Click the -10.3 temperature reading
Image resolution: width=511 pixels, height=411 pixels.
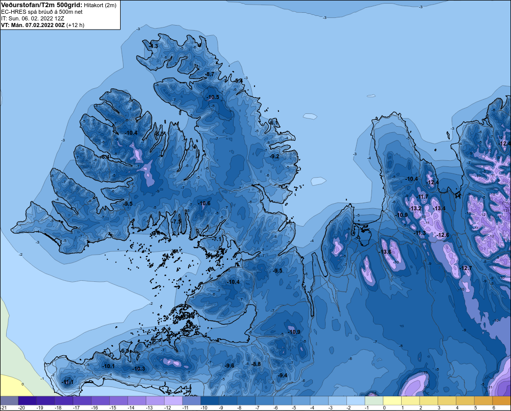138,369
